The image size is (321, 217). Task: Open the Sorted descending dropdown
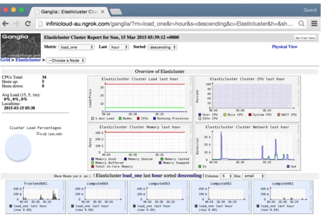(x=162, y=47)
